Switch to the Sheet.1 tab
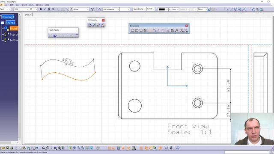Screen dimensions: 274x154 pyautogui.click(x=27, y=15)
